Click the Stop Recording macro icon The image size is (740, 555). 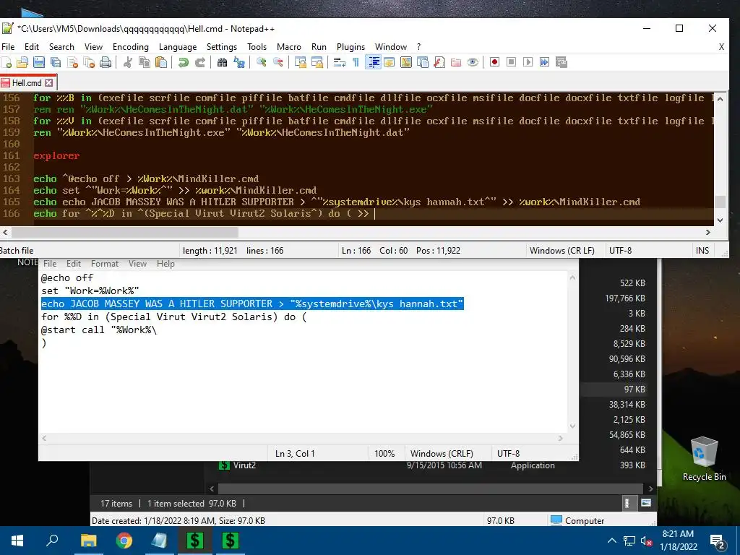coord(511,62)
